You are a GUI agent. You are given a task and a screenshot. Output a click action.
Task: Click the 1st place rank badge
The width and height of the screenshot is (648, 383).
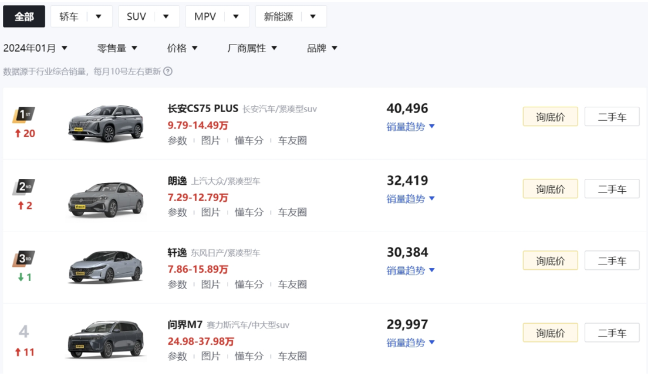(x=24, y=114)
